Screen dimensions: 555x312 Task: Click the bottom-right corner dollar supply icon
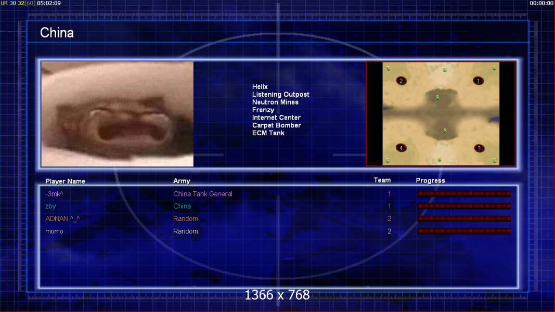[x=495, y=161]
